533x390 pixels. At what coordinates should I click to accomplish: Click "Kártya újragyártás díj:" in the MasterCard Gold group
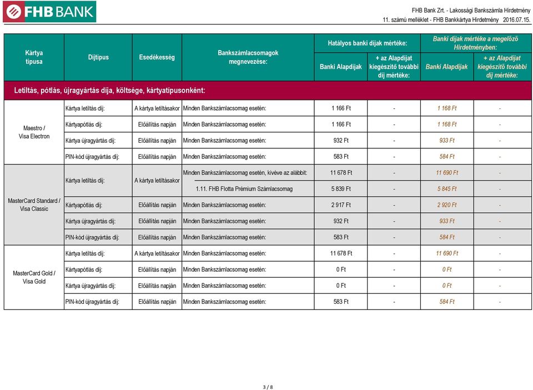90,286
